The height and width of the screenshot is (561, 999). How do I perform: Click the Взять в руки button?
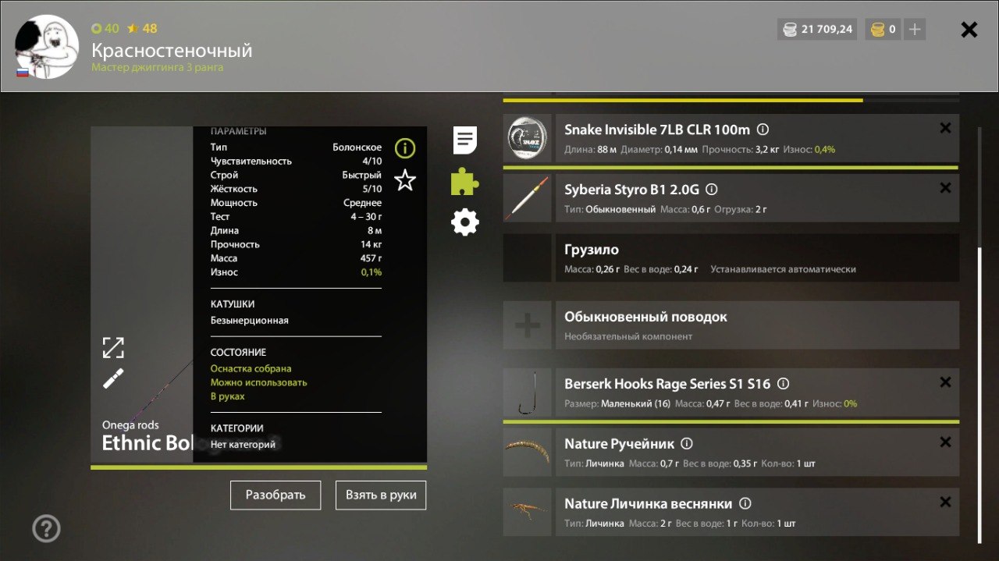point(381,495)
